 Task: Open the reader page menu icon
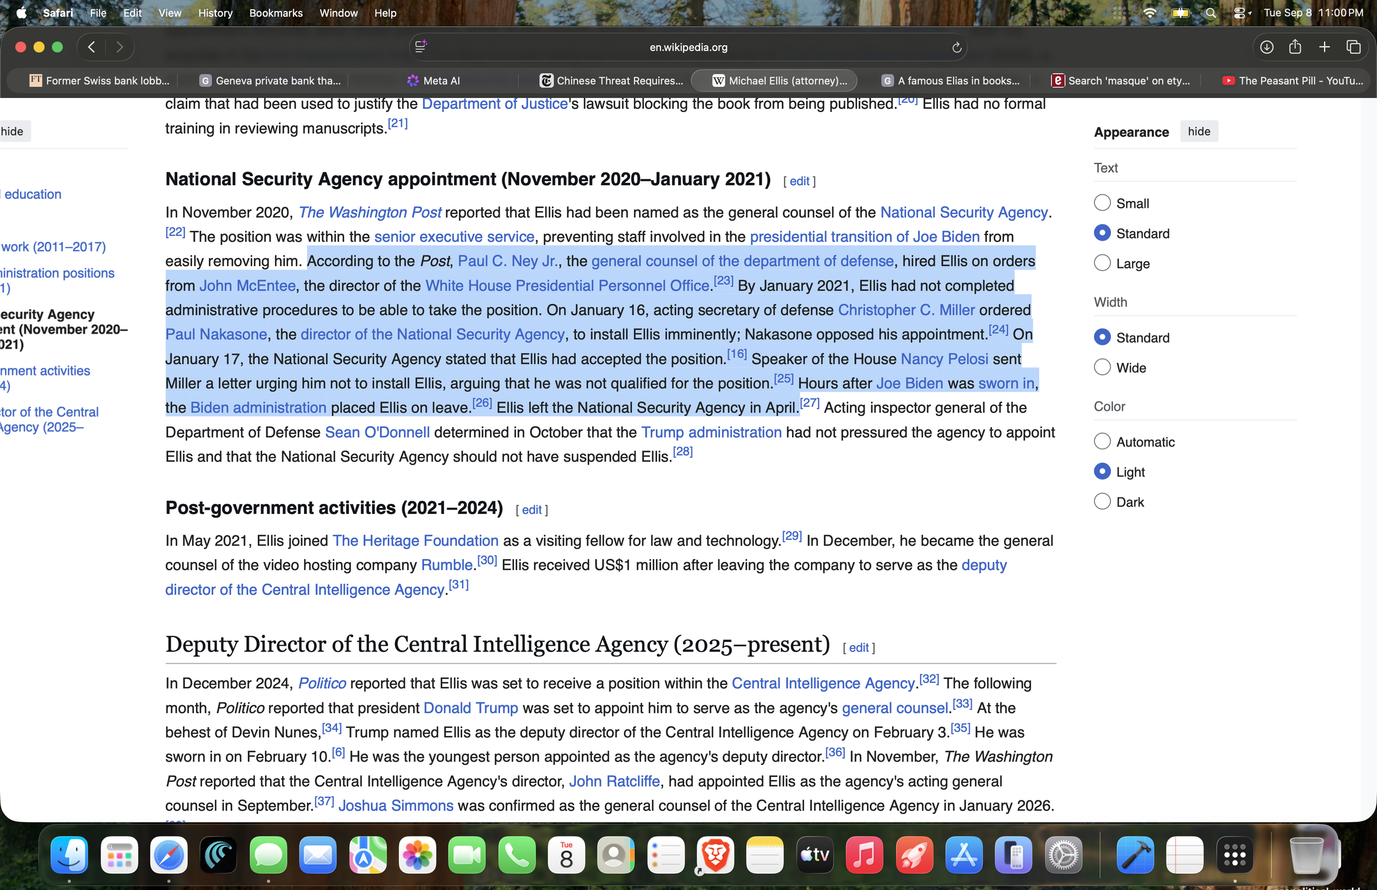421,46
